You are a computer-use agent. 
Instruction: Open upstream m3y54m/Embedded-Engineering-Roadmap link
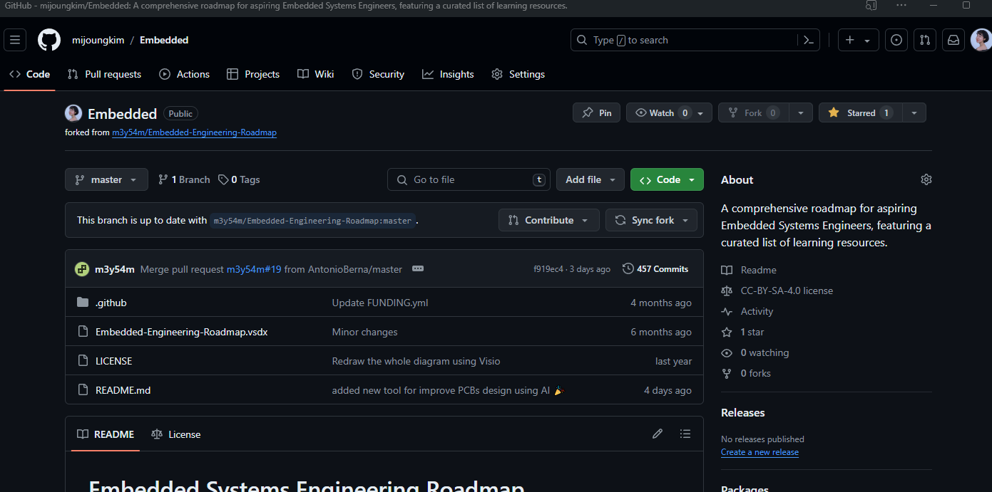tap(194, 132)
